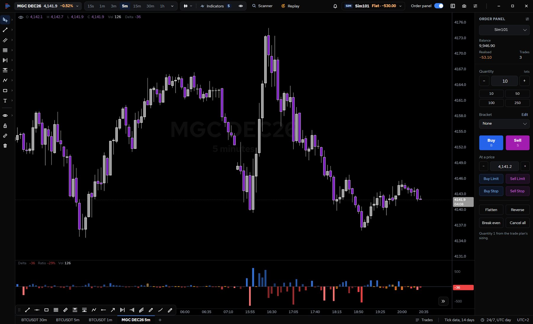Toggle indicators visibility eye in top bar
The height and width of the screenshot is (324, 533).
241,6
